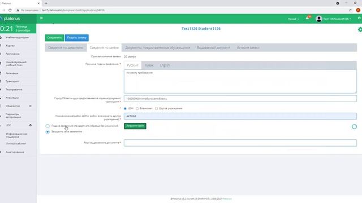Select the Қазақ language tab of reason field
Image resolution: width=362 pixels, height=203 pixels.
pyautogui.click(x=149, y=65)
